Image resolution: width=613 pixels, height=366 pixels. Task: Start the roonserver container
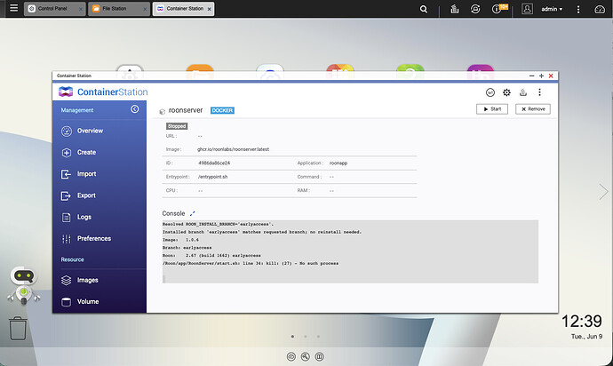(492, 109)
